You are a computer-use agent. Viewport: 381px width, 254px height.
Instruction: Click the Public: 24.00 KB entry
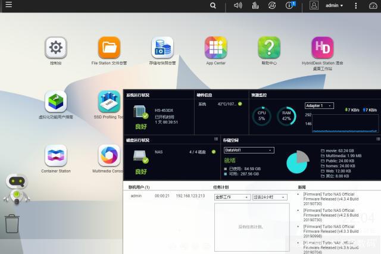tap(338, 161)
